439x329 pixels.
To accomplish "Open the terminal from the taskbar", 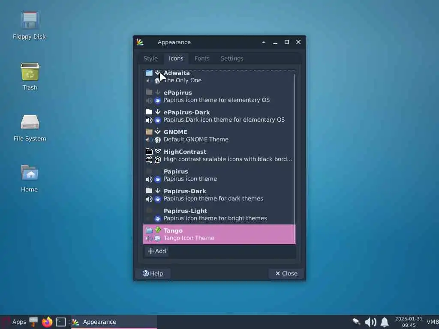I will click(x=61, y=322).
